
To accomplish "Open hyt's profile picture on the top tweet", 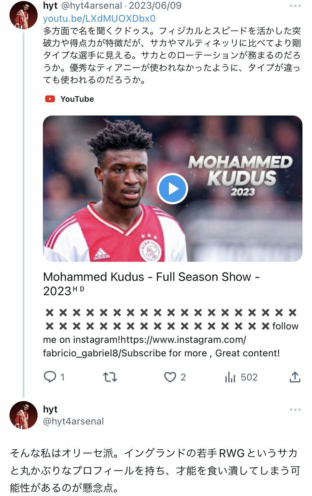I will [x=24, y=15].
